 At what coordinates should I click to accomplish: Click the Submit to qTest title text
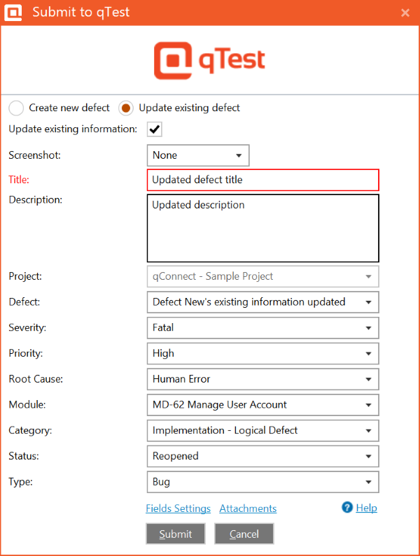click(x=81, y=13)
